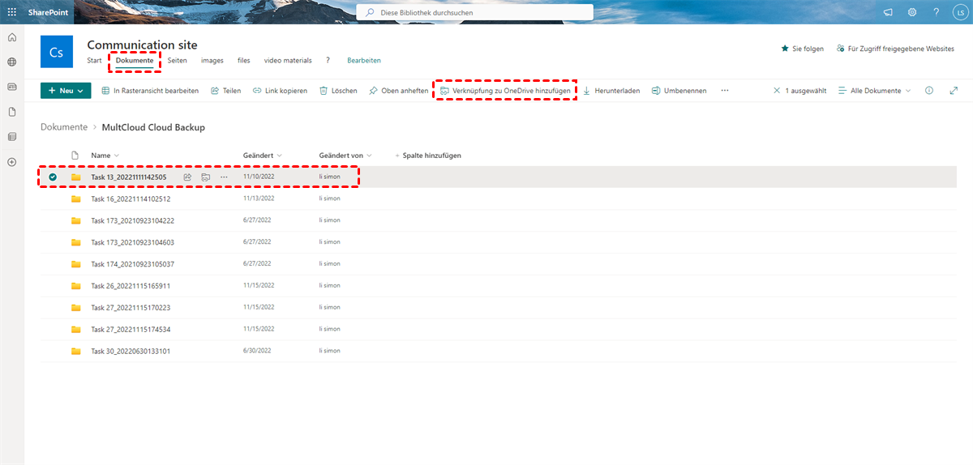This screenshot has height=465, width=973.
Task: Click the Umbenennen toolbar button
Action: coord(679,91)
